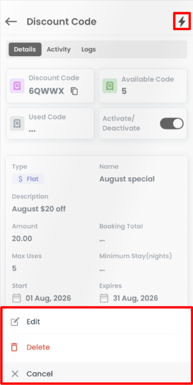Click the Cancel X icon
193x385 pixels.
pos(15,374)
